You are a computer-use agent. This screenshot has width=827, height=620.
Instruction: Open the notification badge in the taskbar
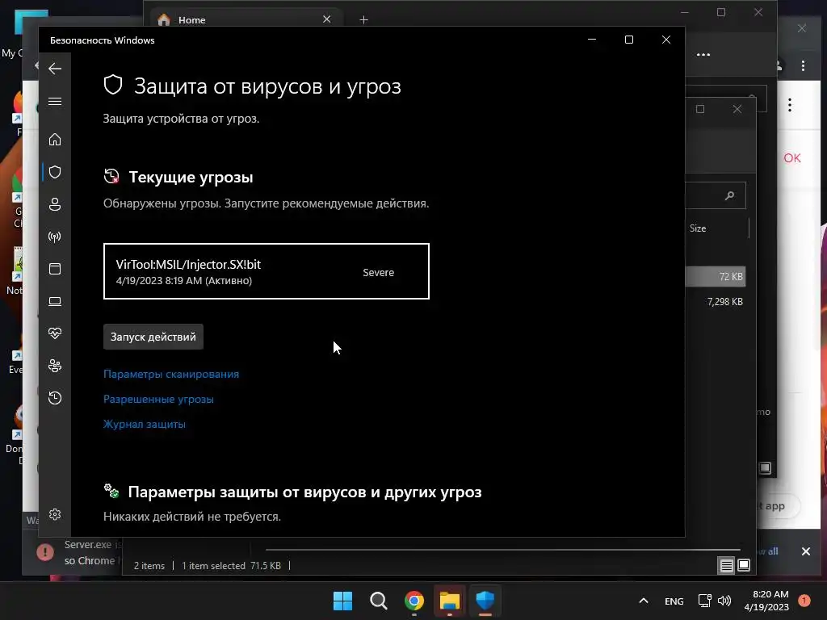tap(804, 600)
